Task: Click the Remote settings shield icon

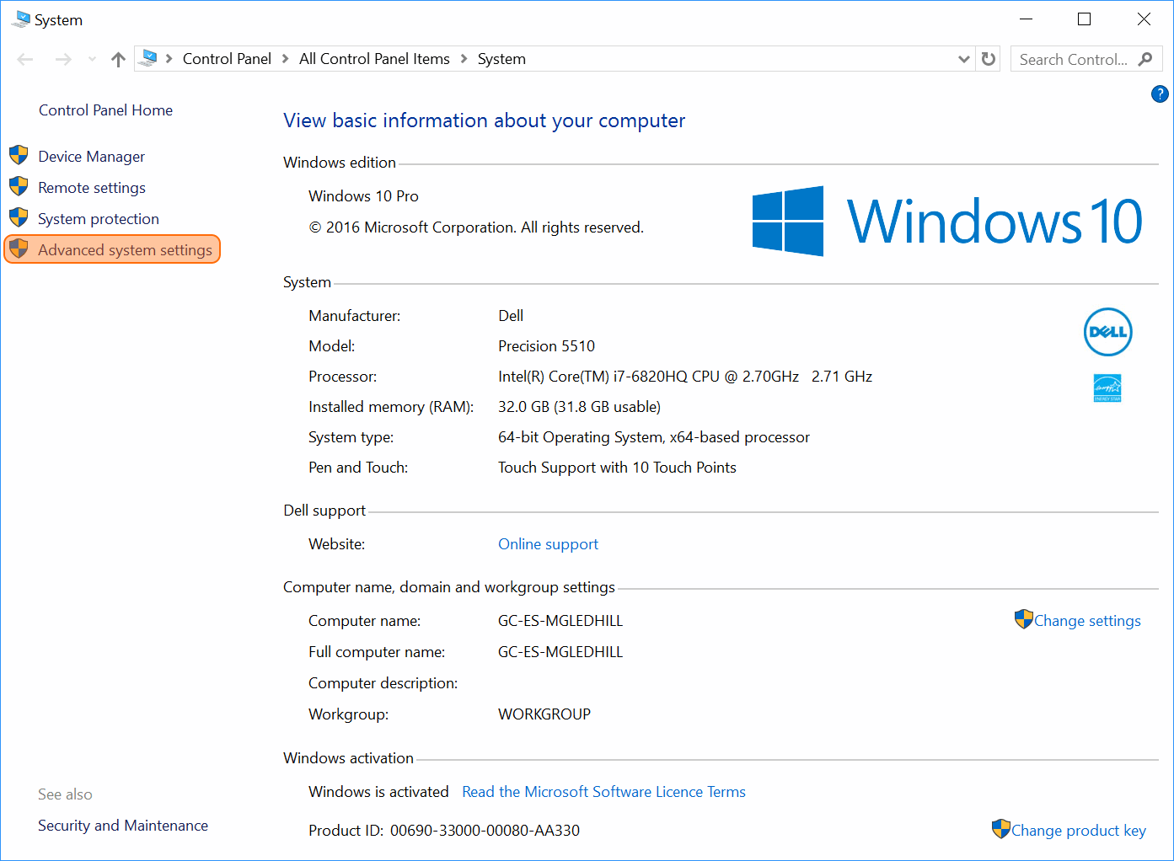Action: click(19, 186)
